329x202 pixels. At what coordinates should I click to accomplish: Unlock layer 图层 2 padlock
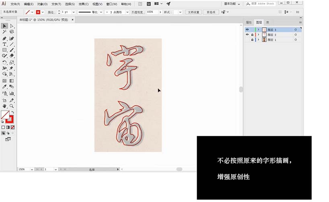[252, 35]
